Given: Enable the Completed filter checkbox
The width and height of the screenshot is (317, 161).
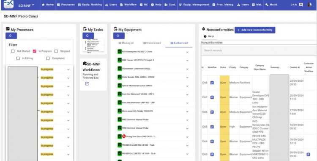Looking at the screenshot, I should 48,58.
